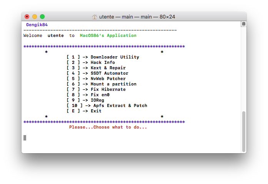This screenshot has height=184, width=268.
Task: Click the window title 'utente — main — main — 80×24'
Action: [137, 17]
